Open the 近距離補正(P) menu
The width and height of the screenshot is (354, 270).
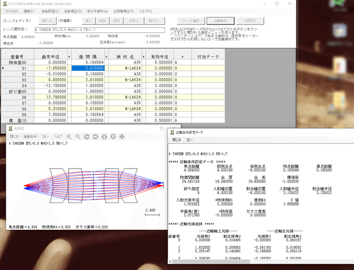click(124, 11)
